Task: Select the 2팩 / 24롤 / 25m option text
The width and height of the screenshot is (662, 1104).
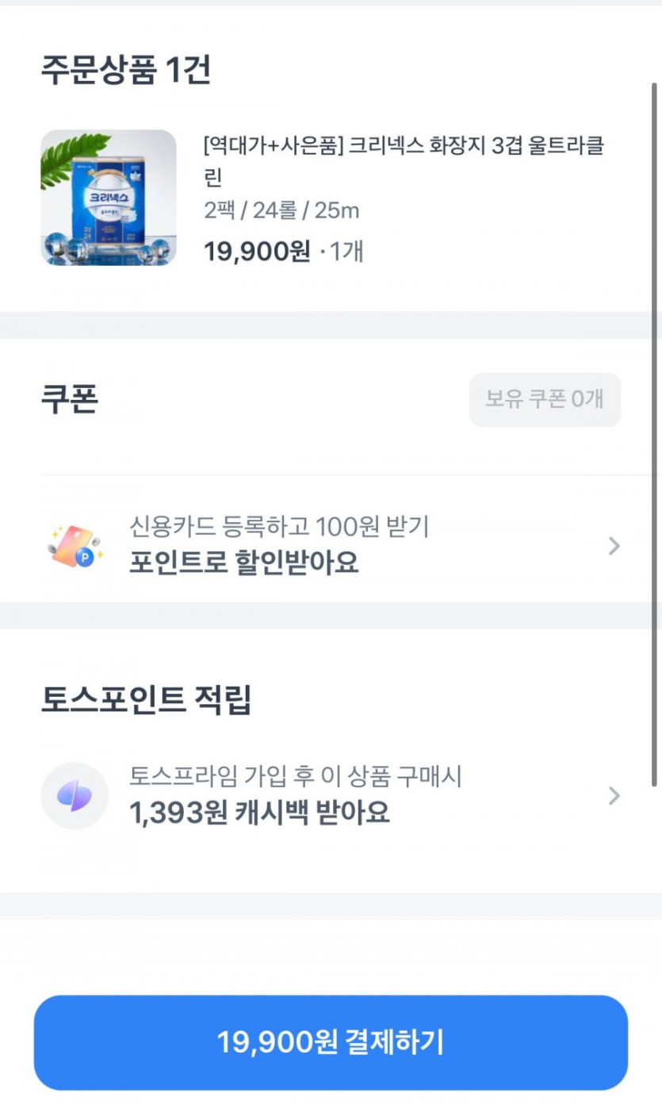Action: 281,210
